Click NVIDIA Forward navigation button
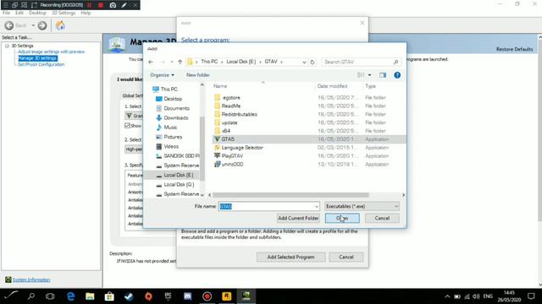Image resolution: width=542 pixels, height=304 pixels. point(42,25)
